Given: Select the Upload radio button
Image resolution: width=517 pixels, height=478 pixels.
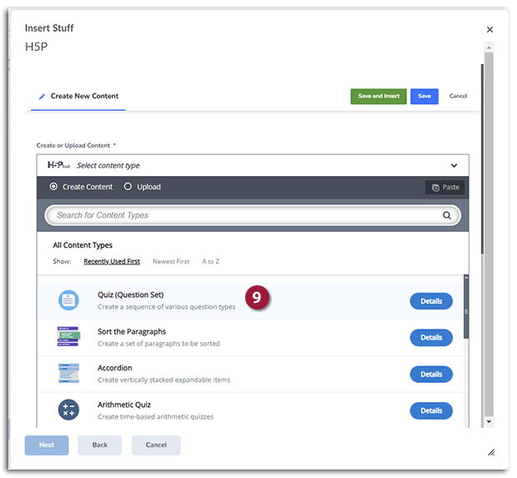Looking at the screenshot, I should (128, 187).
